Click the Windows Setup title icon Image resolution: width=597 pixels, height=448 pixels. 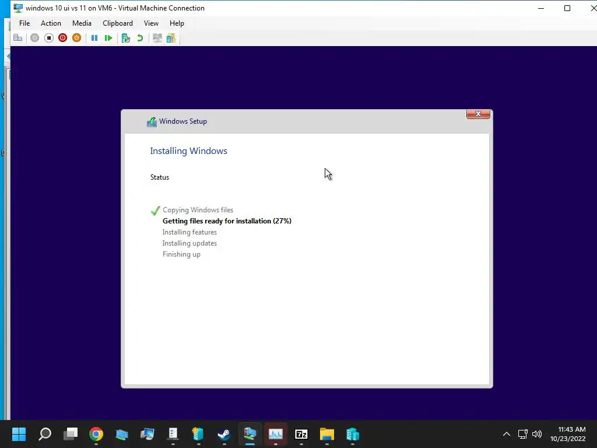click(x=152, y=122)
